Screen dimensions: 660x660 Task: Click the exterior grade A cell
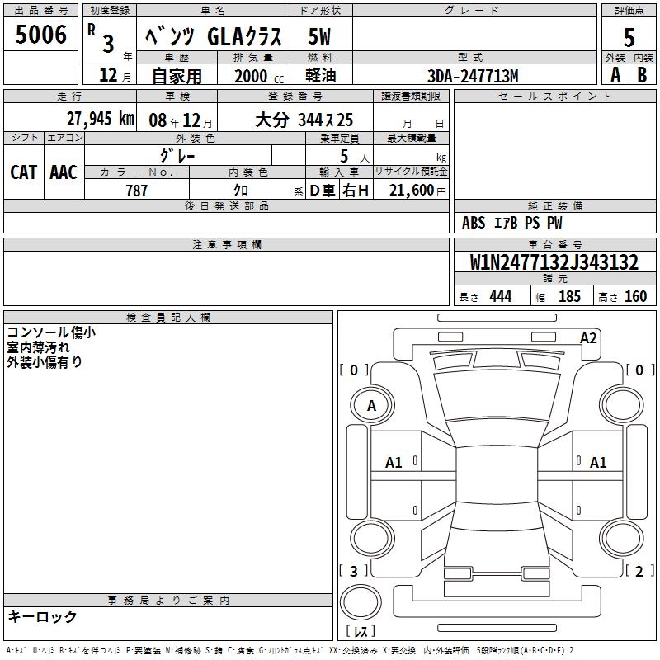[x=615, y=75]
